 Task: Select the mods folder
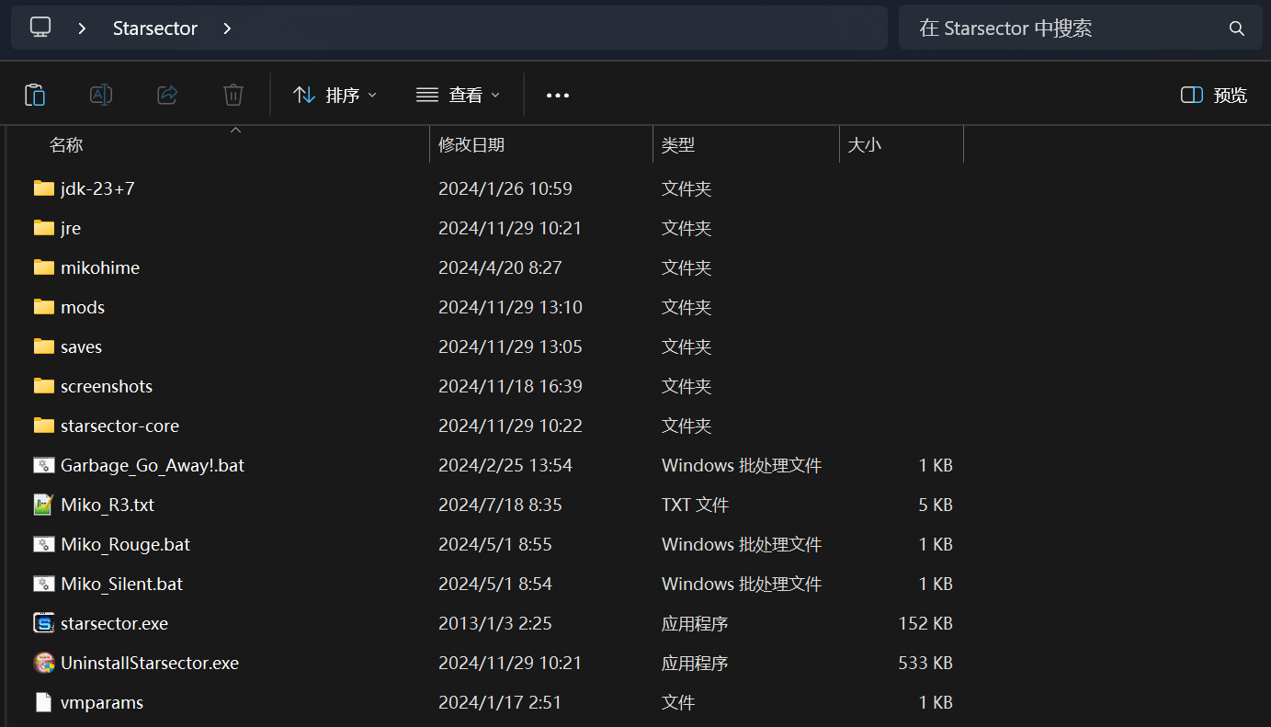[83, 307]
